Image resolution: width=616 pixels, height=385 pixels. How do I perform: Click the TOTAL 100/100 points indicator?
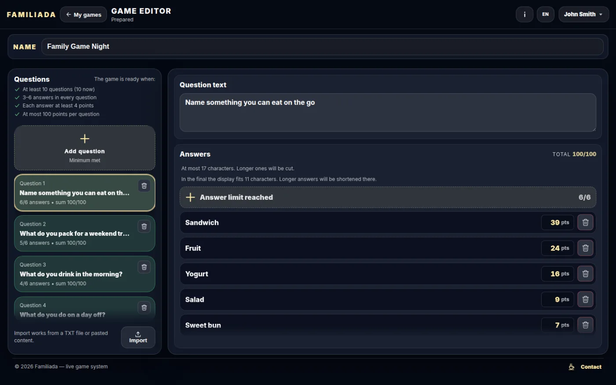574,154
